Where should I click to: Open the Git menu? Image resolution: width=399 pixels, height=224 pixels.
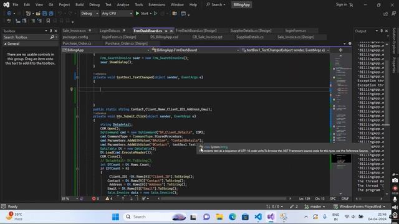pyautogui.click(x=51, y=4)
